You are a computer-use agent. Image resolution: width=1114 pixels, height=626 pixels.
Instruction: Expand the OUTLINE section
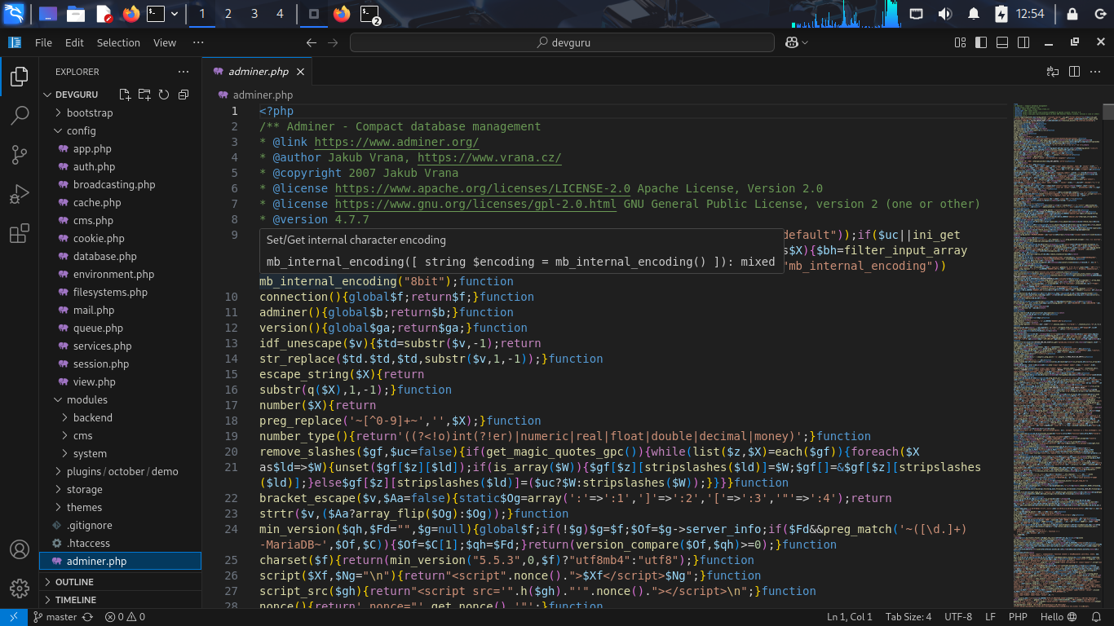coord(74,582)
